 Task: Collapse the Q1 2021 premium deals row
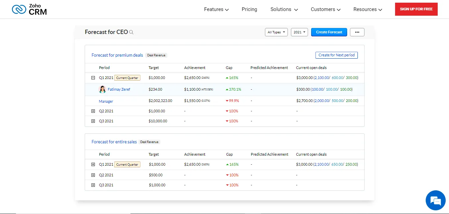point(93,78)
